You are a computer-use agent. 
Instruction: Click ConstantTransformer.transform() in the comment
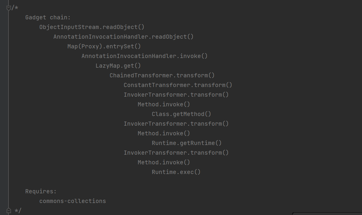point(178,85)
